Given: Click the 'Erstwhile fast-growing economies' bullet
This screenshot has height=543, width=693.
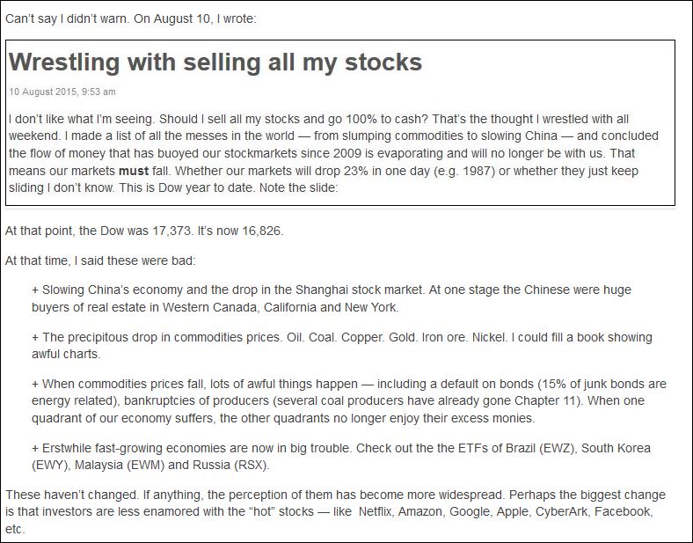Looking at the screenshot, I should click(340, 457).
